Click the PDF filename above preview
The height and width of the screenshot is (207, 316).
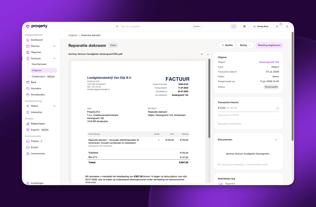[95, 54]
